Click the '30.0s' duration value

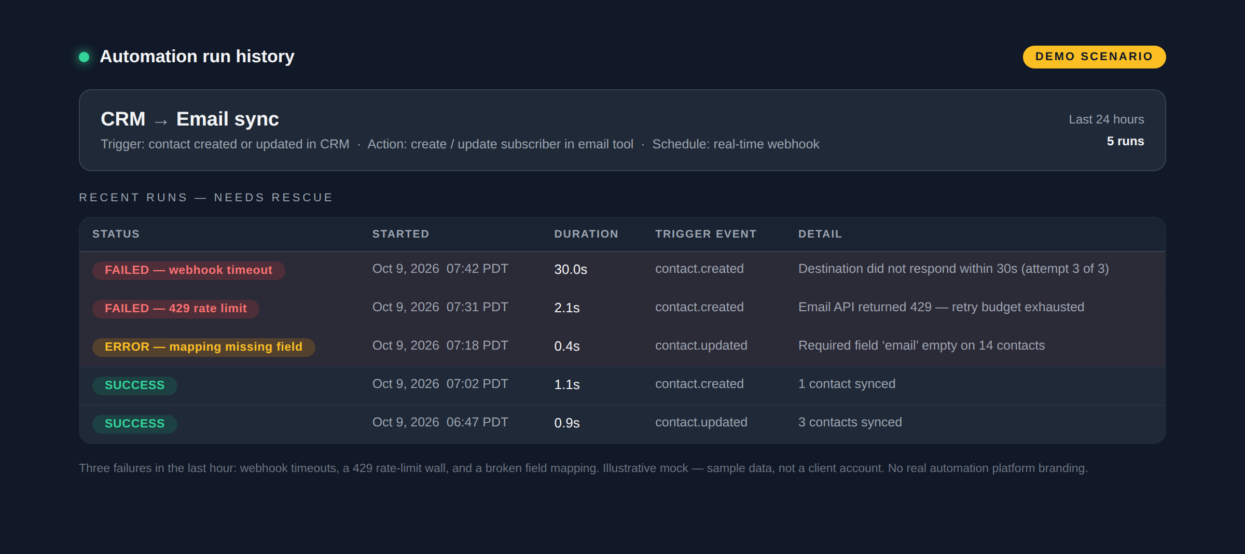tap(571, 270)
